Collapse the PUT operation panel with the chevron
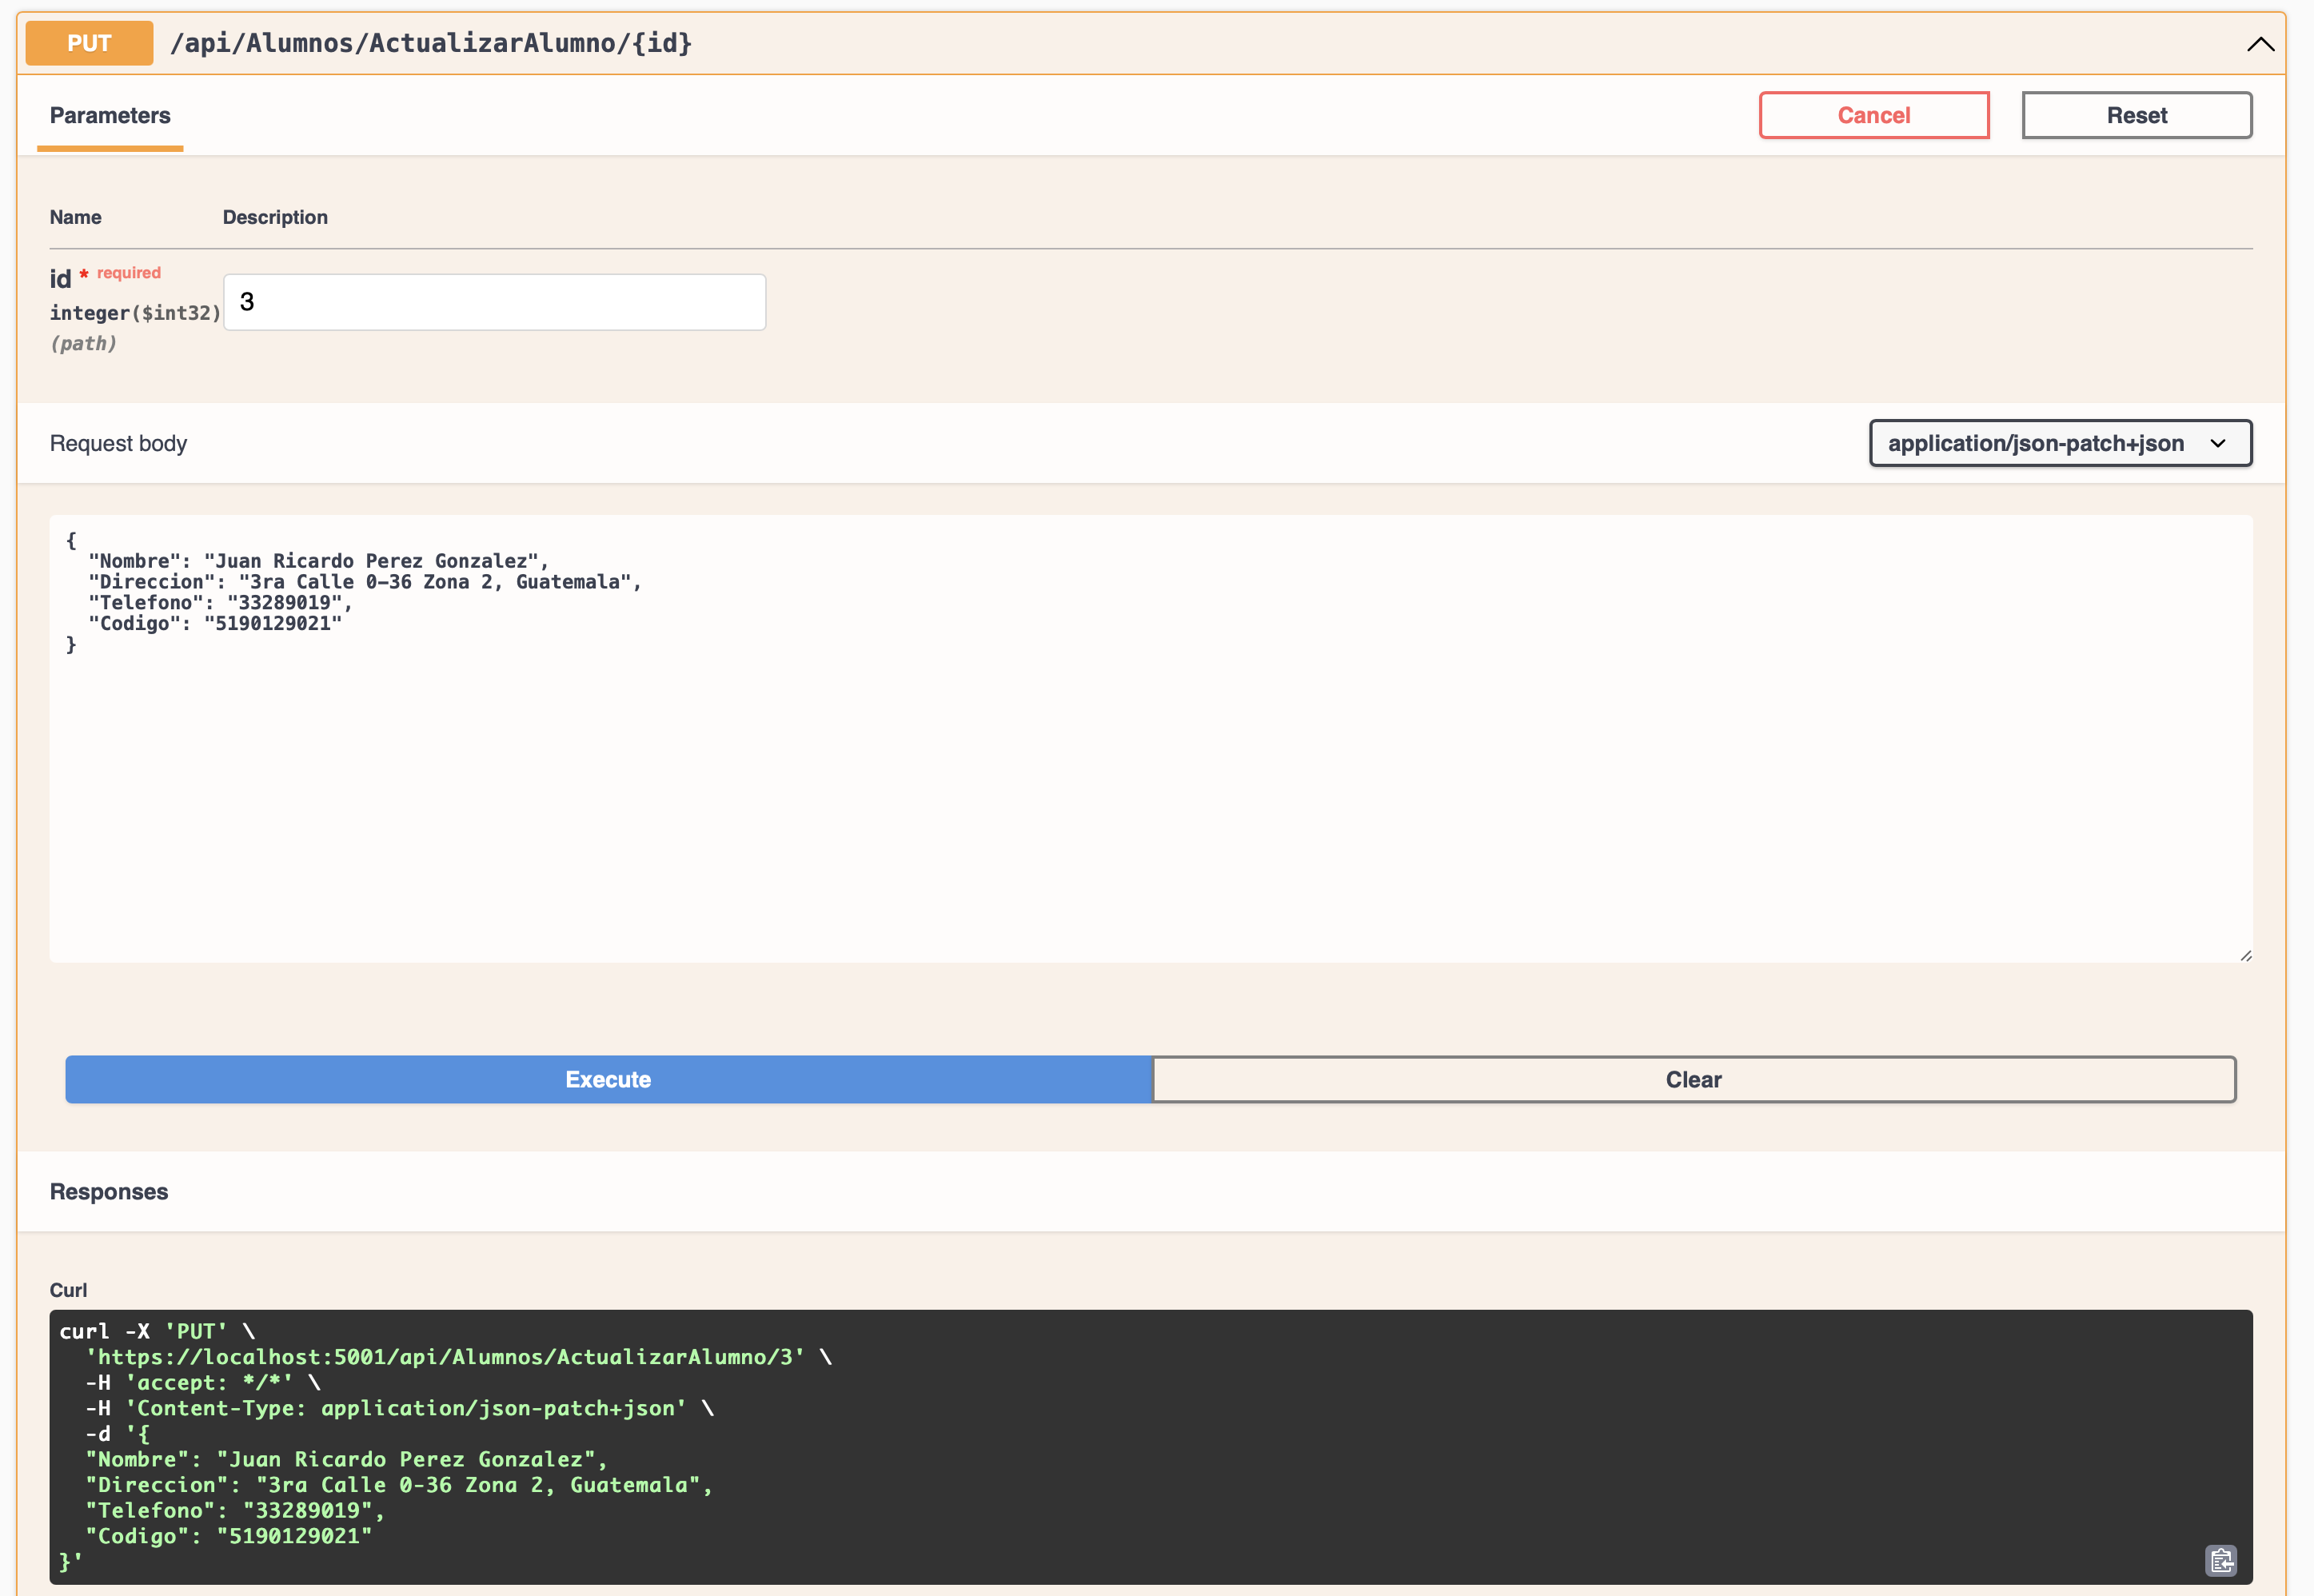 click(x=2260, y=44)
